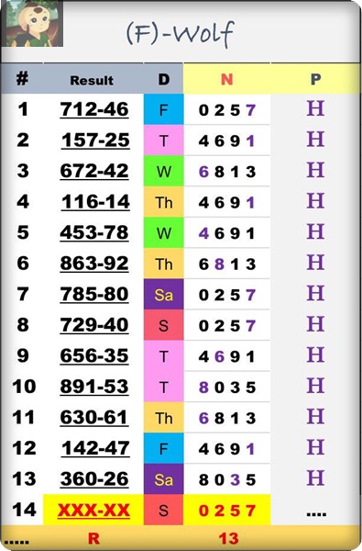Click the Result column header
The image size is (362, 551).
point(92,81)
